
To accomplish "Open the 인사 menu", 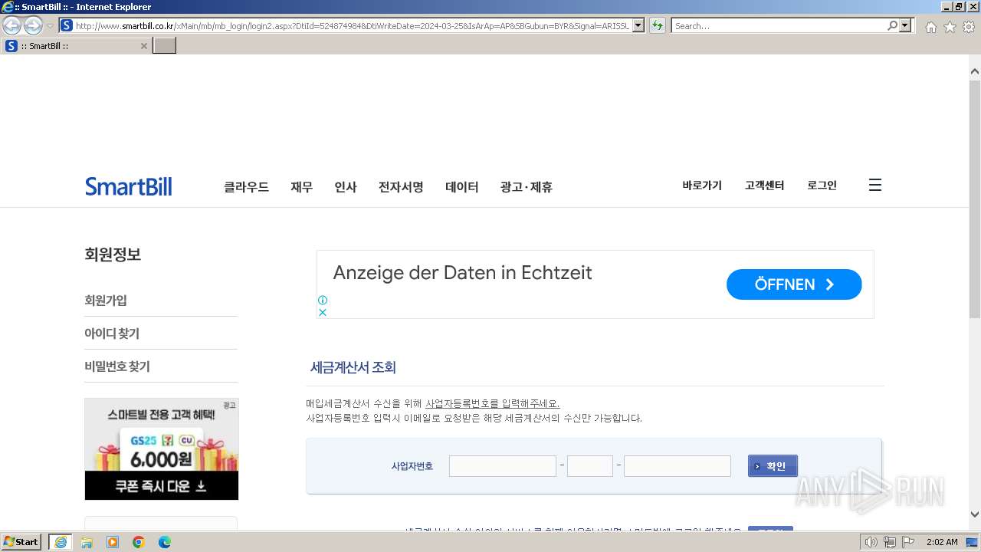I will [346, 186].
